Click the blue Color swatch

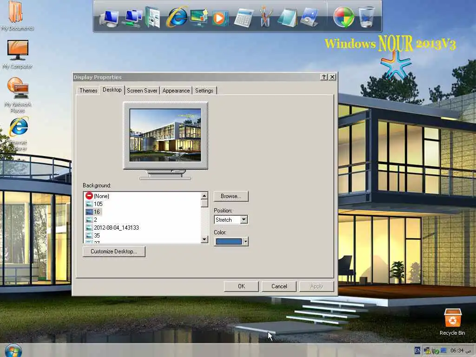pos(229,242)
